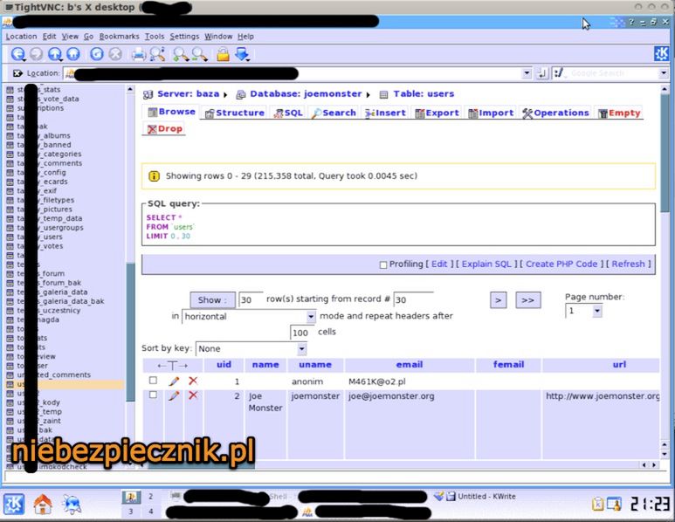Delete row uid 1 with the red X
This screenshot has height=522, width=675.
pyautogui.click(x=193, y=381)
